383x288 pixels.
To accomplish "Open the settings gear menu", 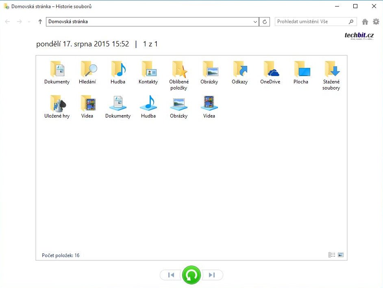I will [376, 22].
